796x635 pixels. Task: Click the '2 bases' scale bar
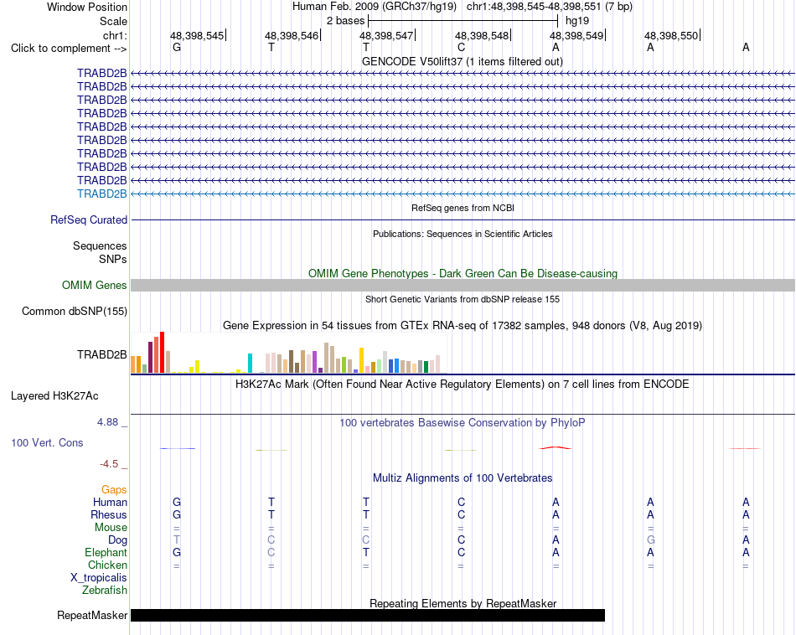[x=463, y=21]
